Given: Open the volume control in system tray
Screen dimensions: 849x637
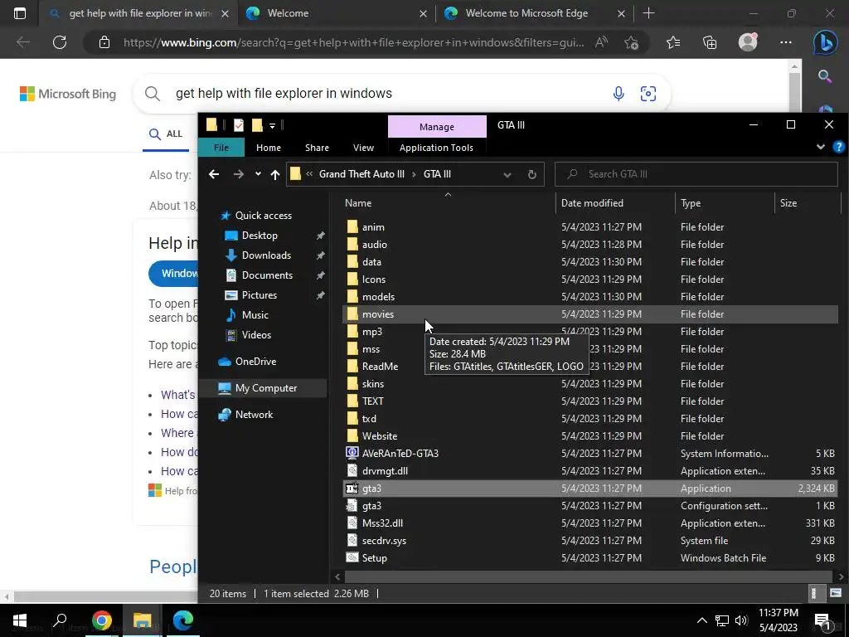Looking at the screenshot, I should [741, 620].
